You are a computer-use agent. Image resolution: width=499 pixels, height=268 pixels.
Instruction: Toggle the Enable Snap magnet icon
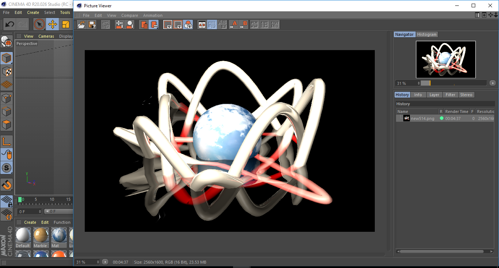[7, 185]
